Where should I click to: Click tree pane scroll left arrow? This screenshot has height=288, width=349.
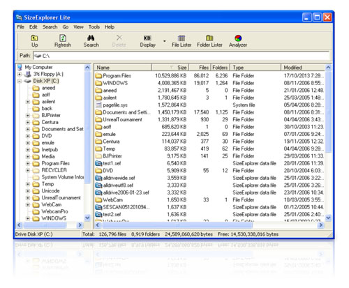20,225
